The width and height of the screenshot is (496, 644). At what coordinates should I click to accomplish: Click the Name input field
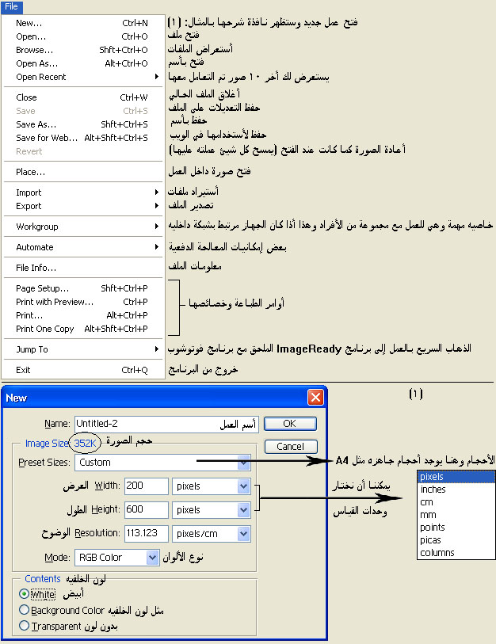pos(166,424)
